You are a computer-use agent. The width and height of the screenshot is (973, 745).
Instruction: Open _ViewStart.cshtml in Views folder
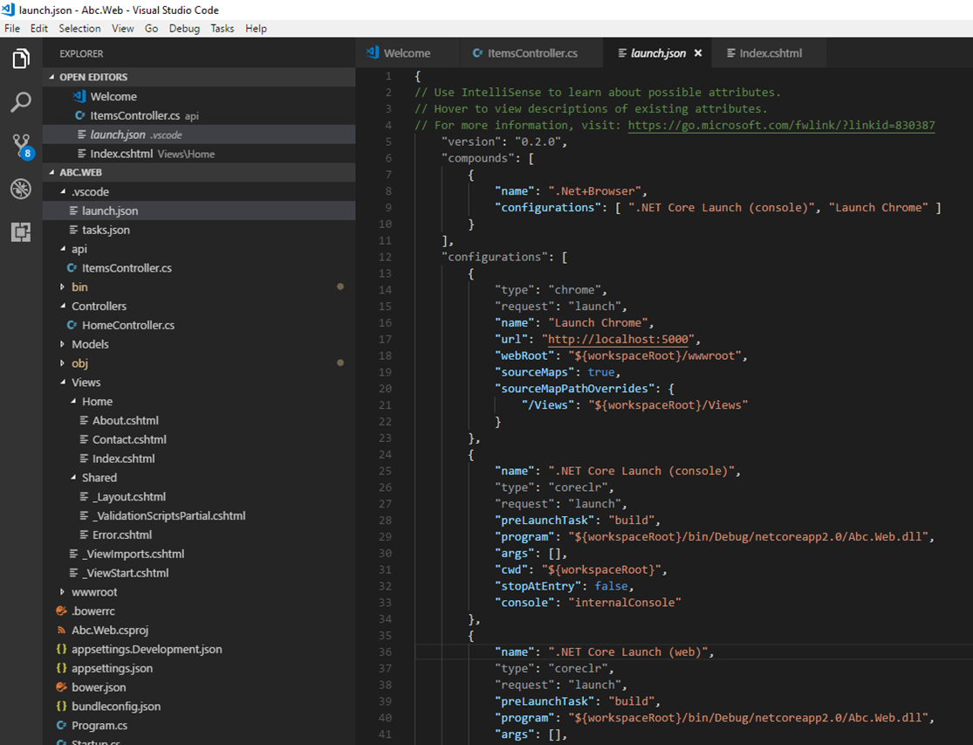point(199,573)
